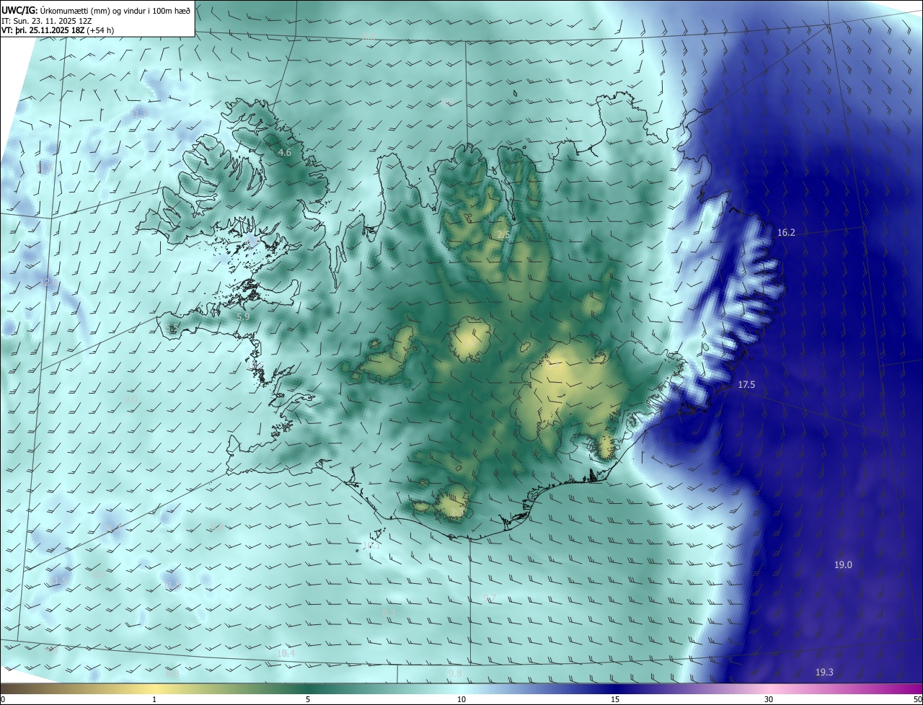923x705 pixels.
Task: Click the '4.6' value in the Westfjords
Action: point(285,153)
